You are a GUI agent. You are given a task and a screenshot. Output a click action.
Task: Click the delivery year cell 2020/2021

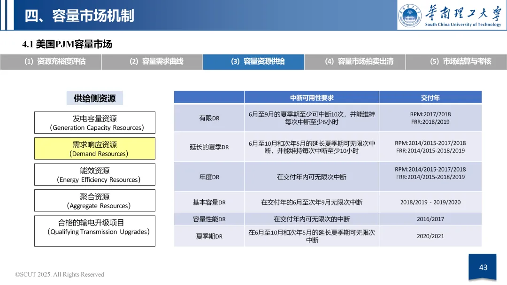point(430,236)
